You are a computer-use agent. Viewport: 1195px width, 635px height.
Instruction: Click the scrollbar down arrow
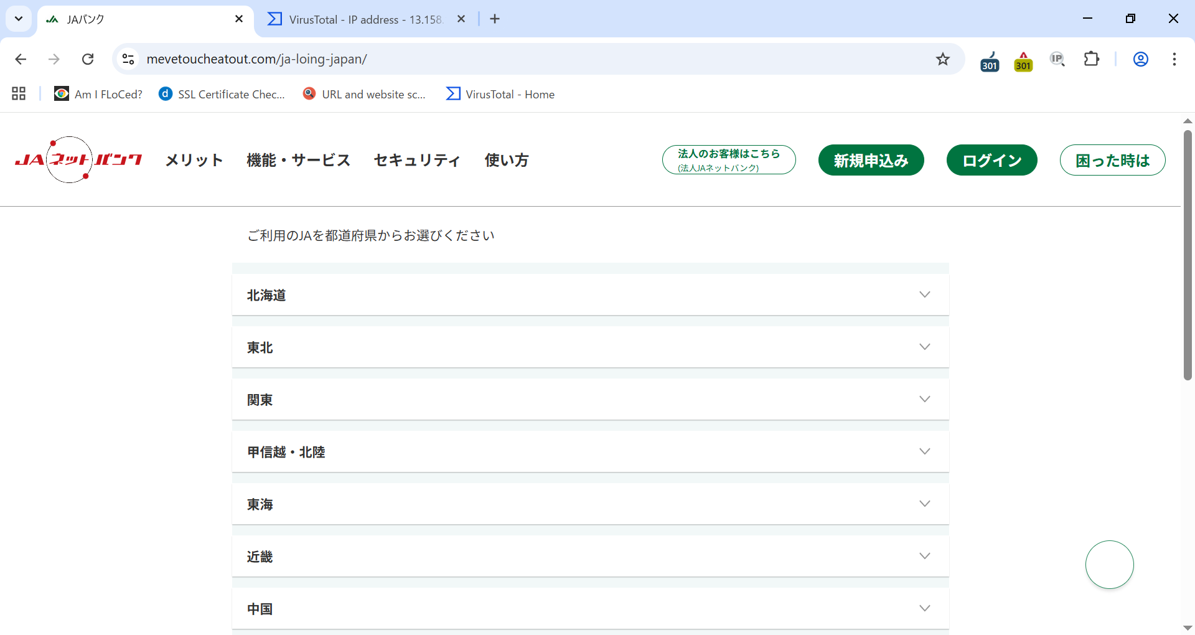(x=1188, y=628)
